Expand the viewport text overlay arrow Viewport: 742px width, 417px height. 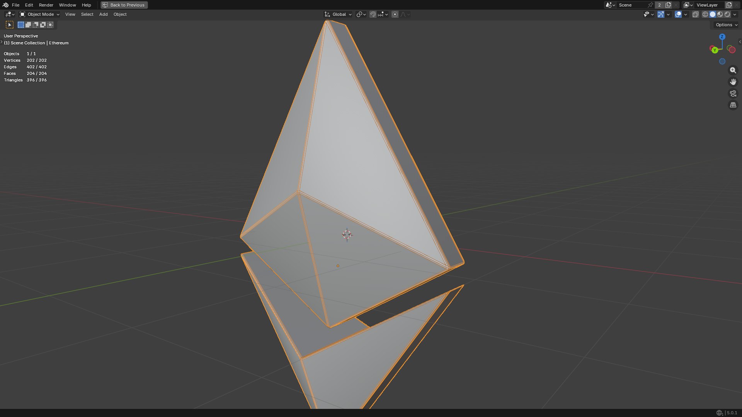point(2,42)
